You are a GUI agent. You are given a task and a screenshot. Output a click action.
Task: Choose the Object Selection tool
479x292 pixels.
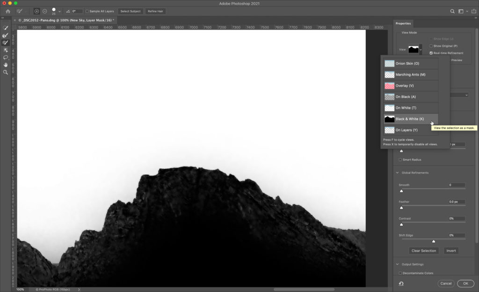tap(6, 50)
